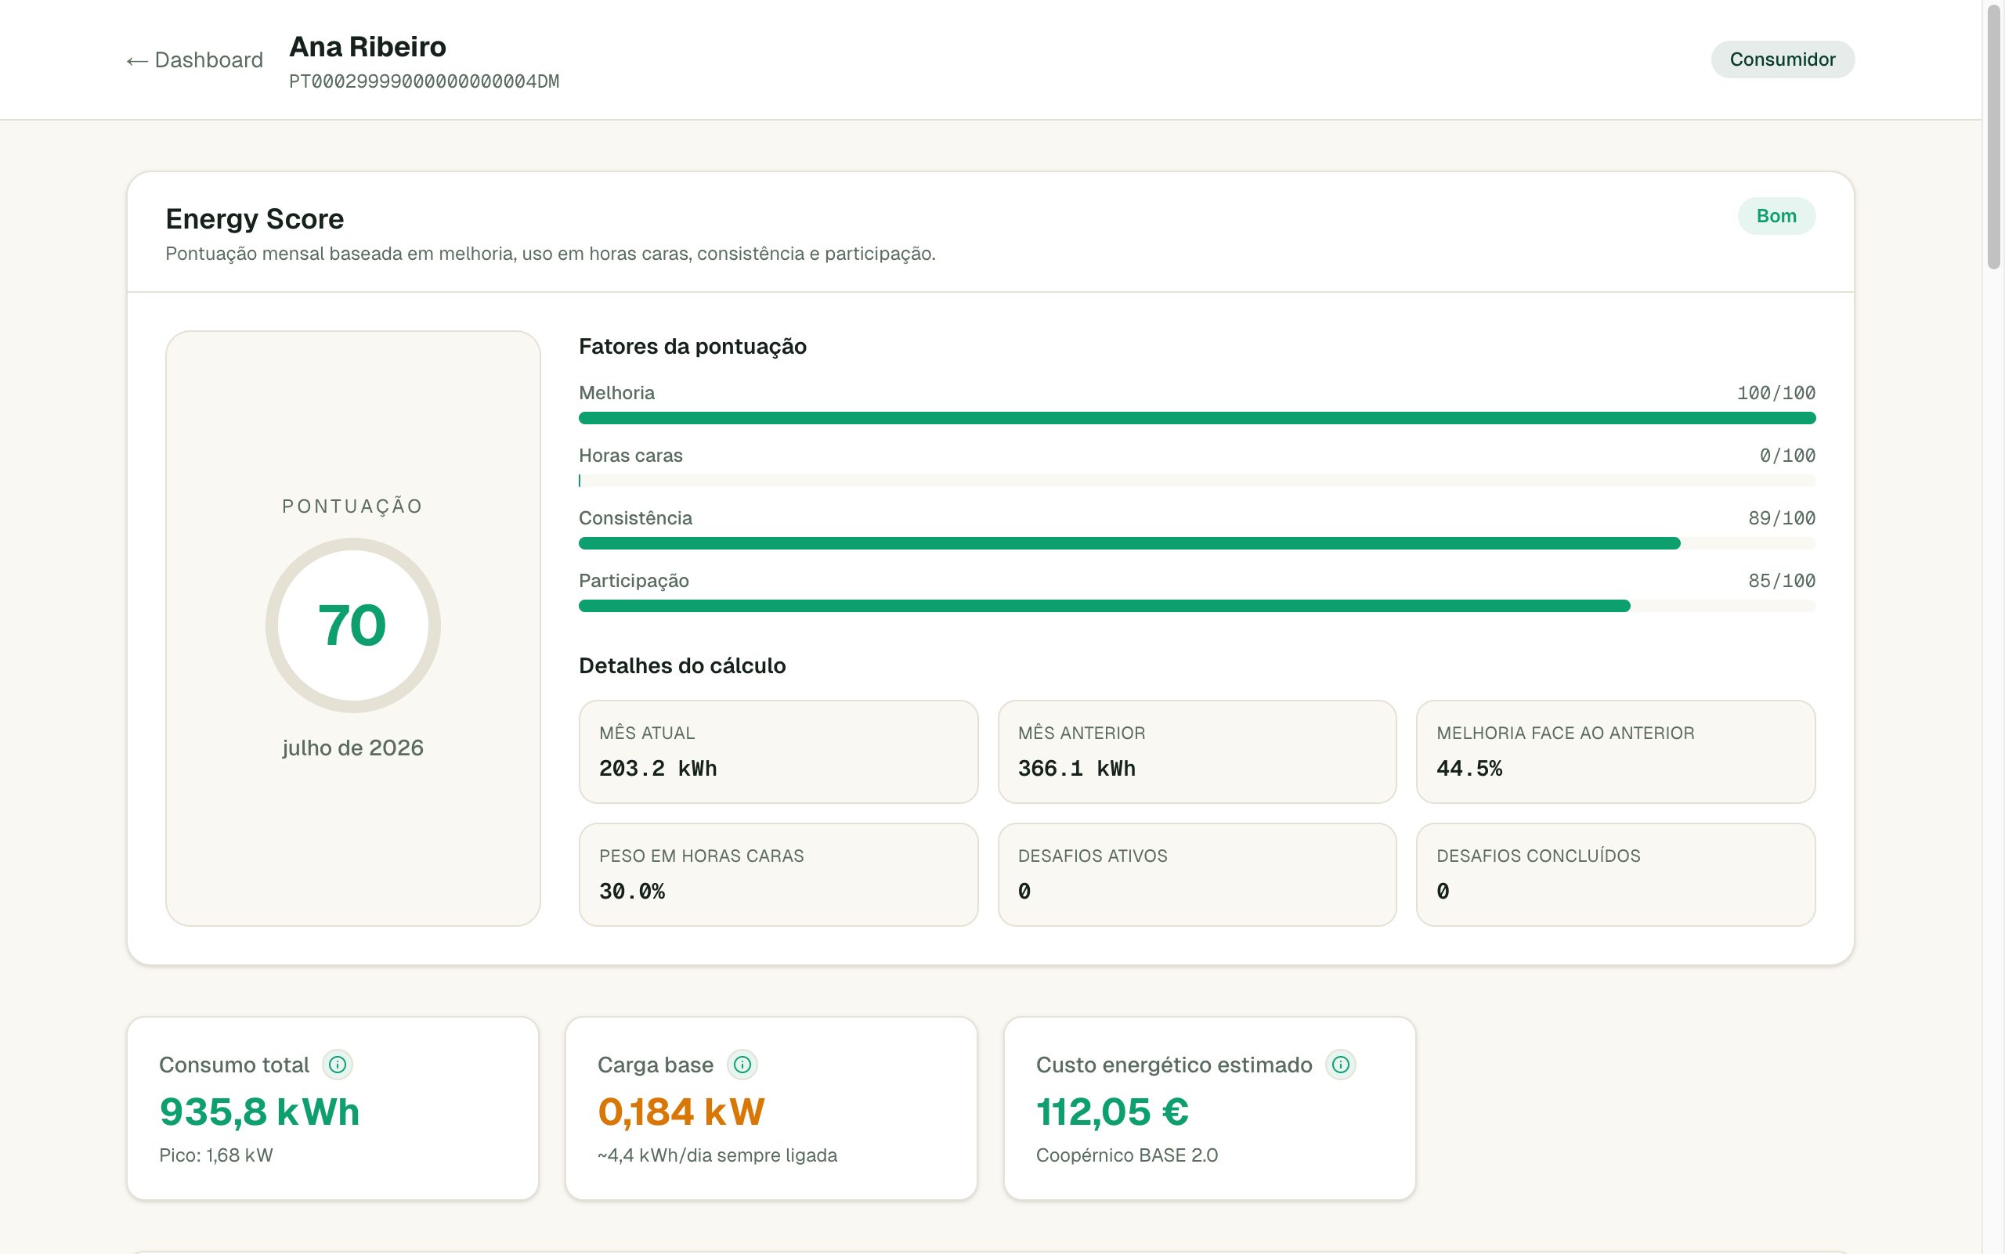Select the name Ana Ribeiro
The width and height of the screenshot is (2005, 1254).
(x=367, y=46)
